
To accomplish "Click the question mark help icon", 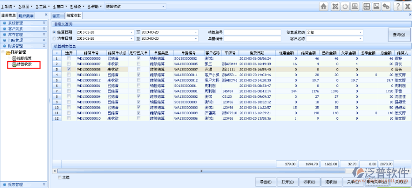I will 398,7.
